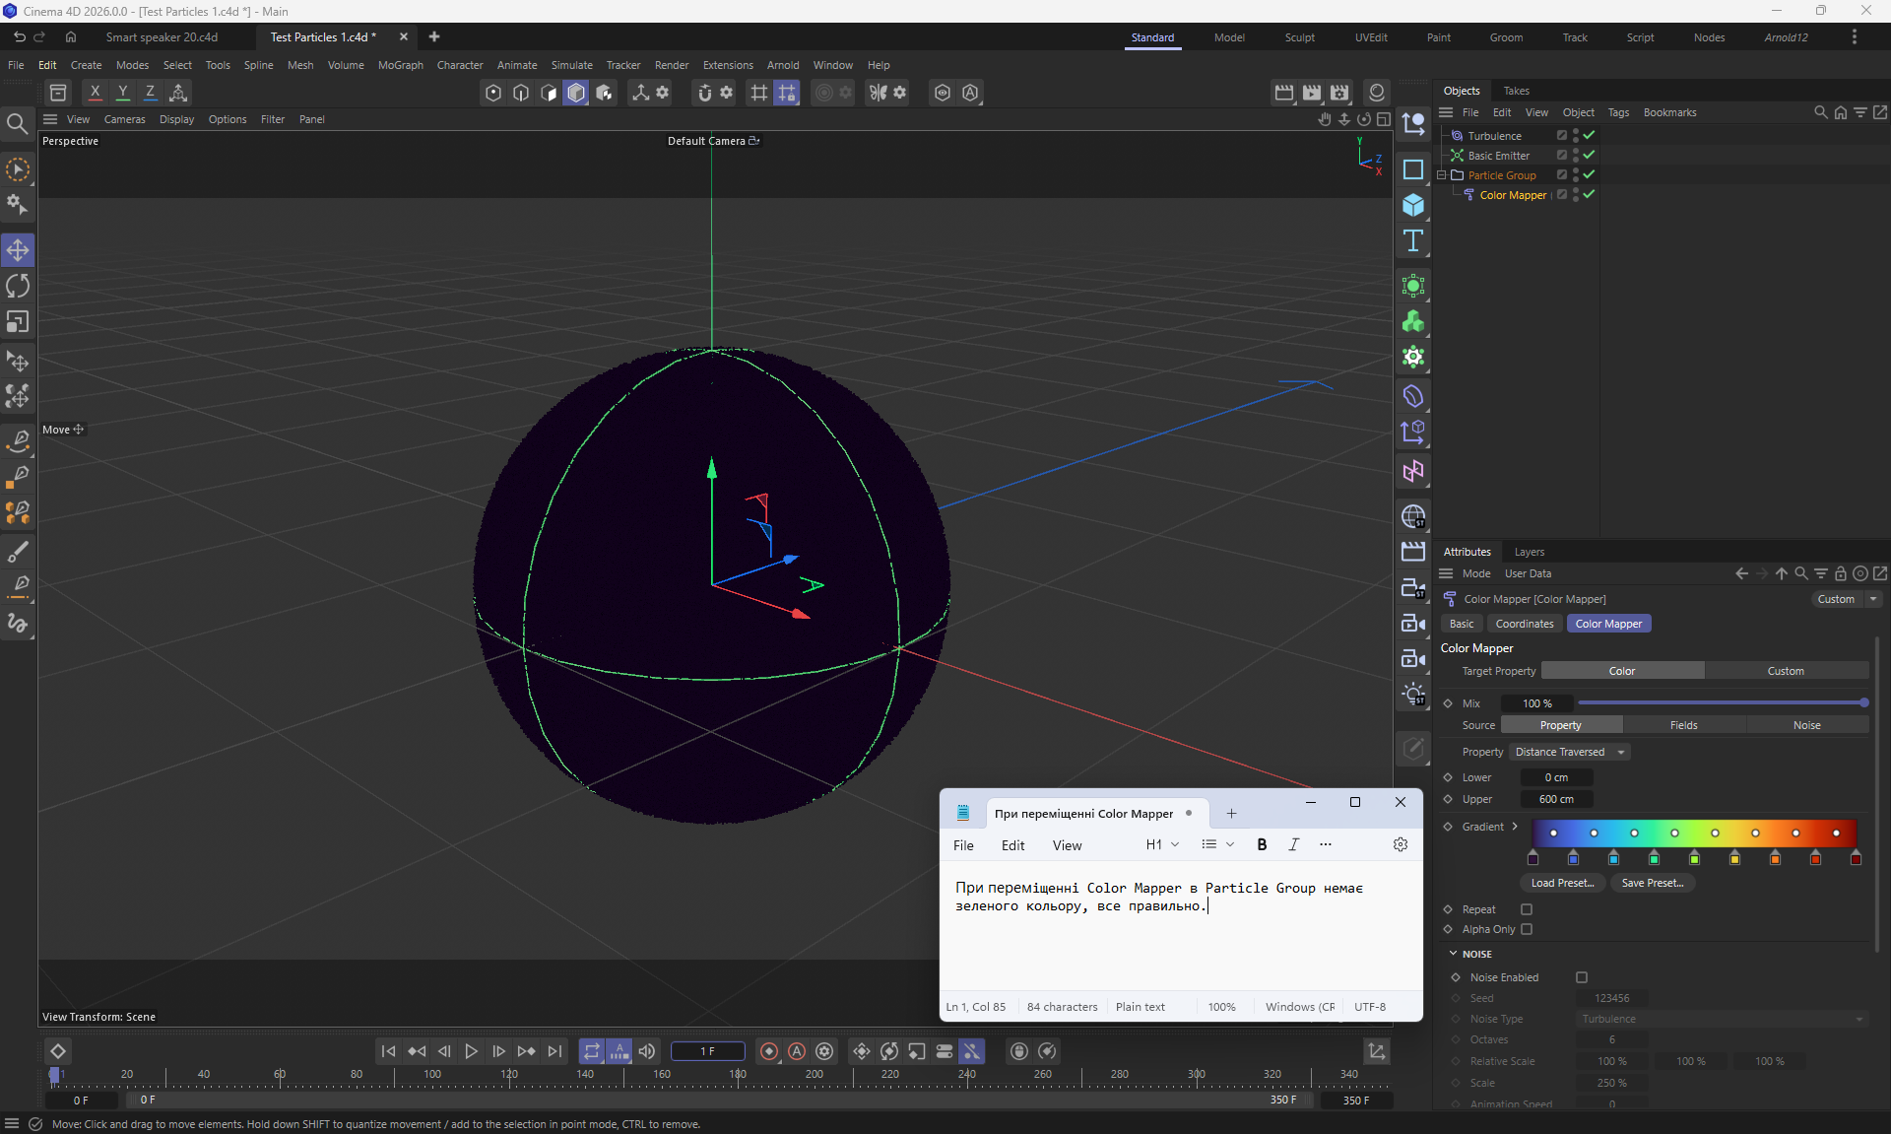
Task: Click the Text spline tool icon
Action: [x=1413, y=241]
